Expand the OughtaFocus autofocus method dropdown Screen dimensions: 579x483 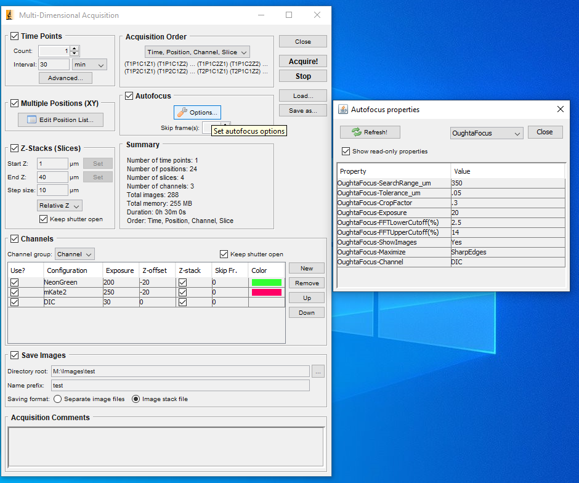(487, 132)
